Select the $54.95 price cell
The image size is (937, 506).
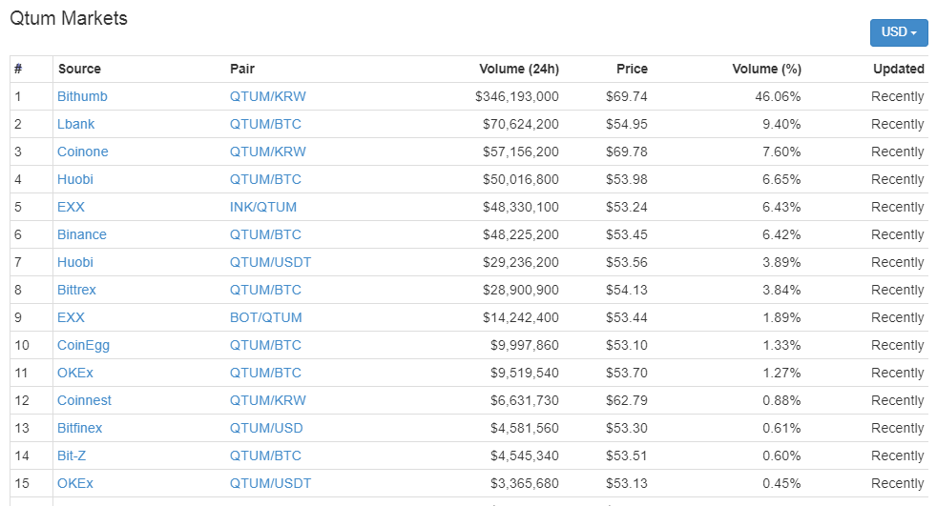626,124
